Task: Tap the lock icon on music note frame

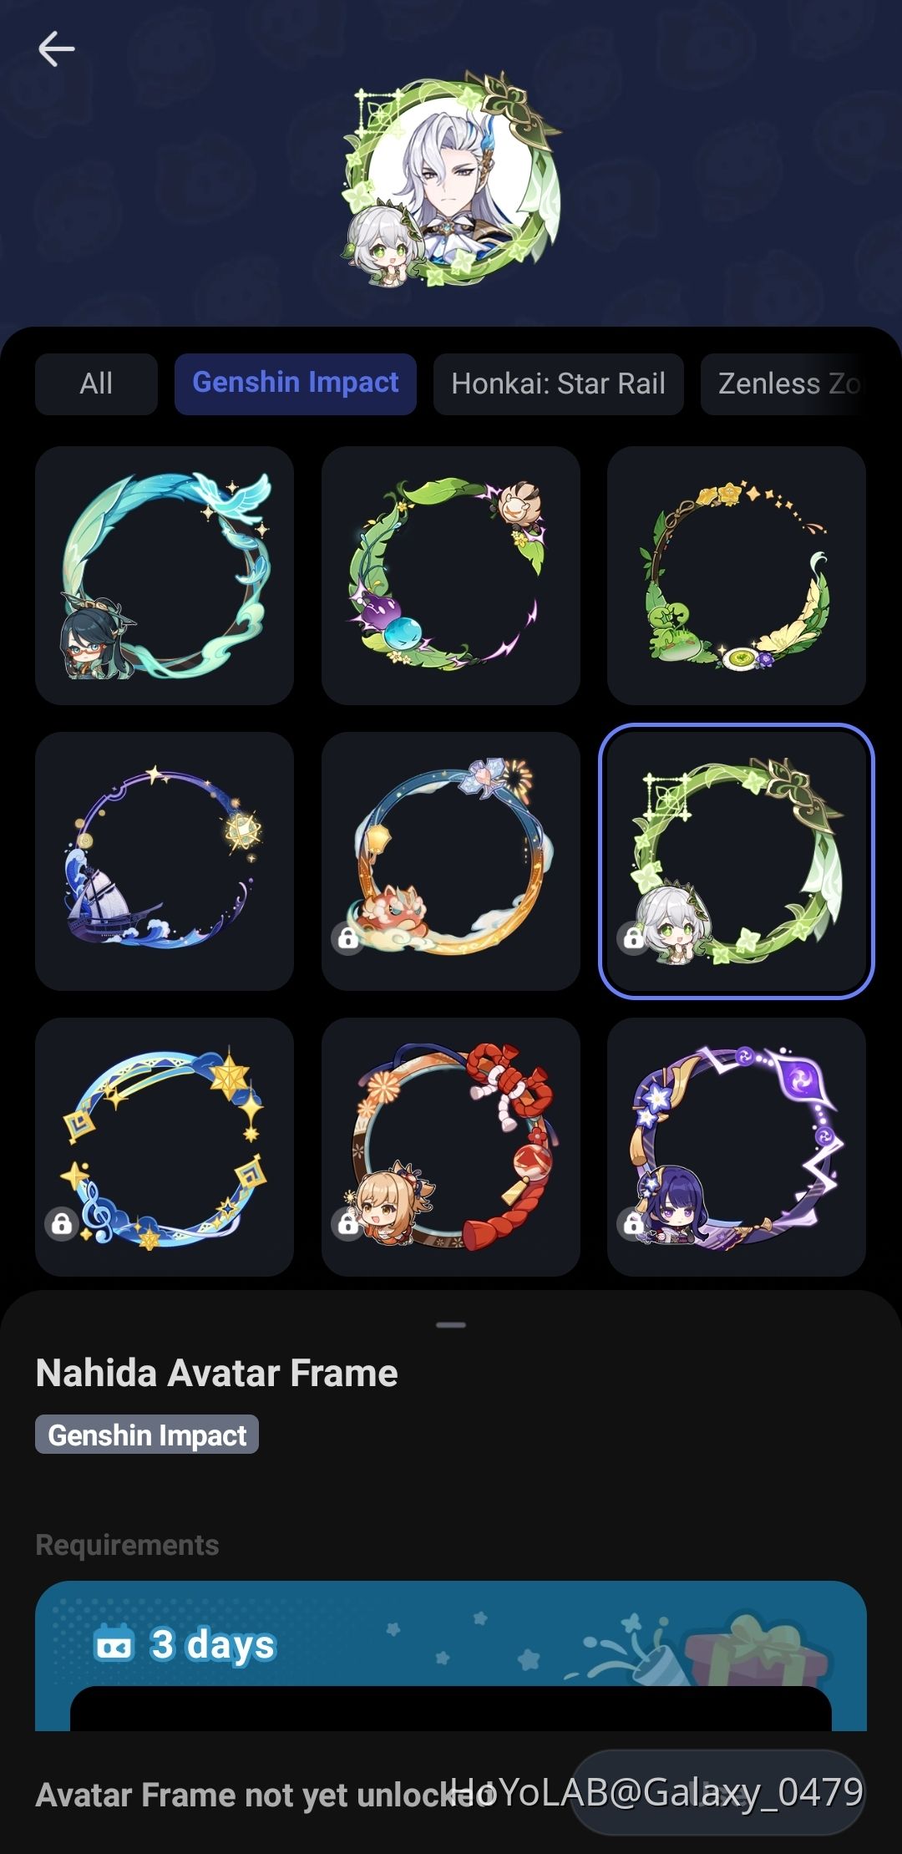Action: pyautogui.click(x=61, y=1224)
